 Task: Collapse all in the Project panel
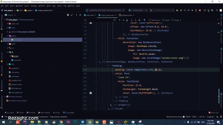tap(72, 15)
